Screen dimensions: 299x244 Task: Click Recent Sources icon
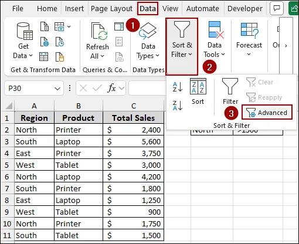tap(60, 42)
